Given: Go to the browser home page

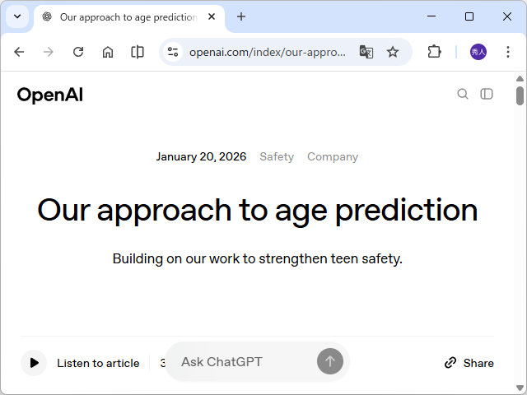Looking at the screenshot, I should pos(108,52).
